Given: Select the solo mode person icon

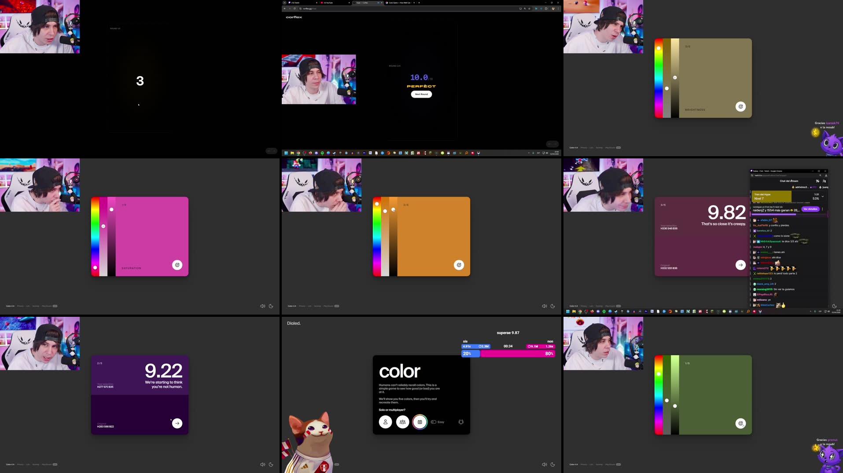Looking at the screenshot, I should 385,422.
